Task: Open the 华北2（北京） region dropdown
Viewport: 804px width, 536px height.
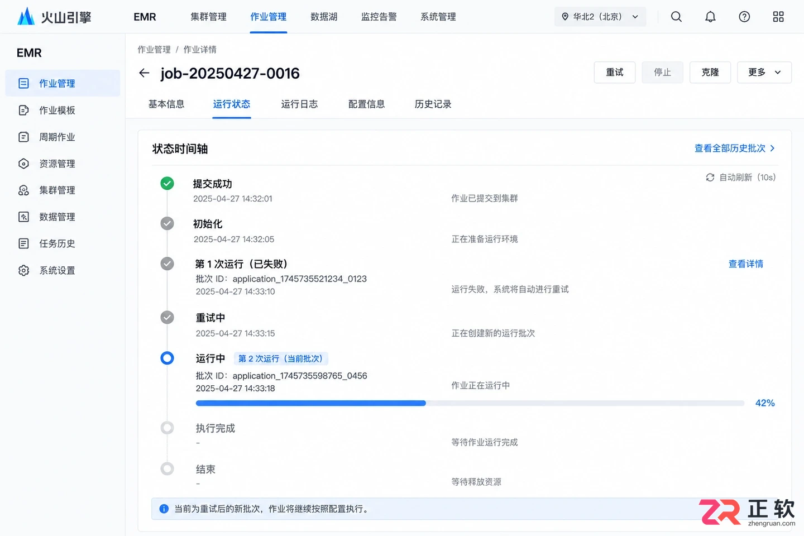Action: [600, 17]
